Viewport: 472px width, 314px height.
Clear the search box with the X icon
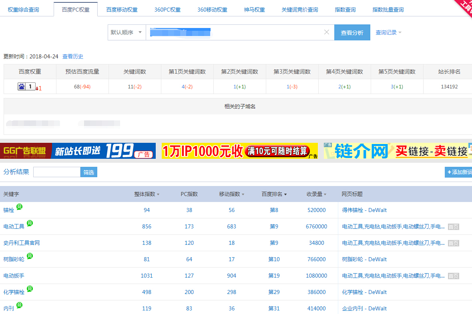(x=326, y=32)
